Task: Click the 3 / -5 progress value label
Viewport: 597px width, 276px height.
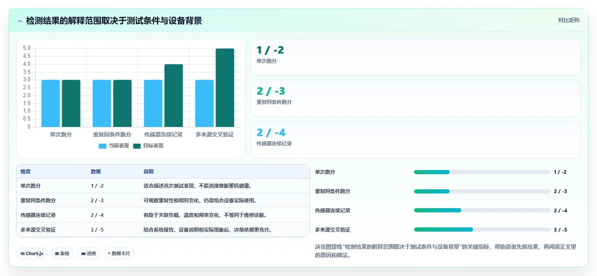Action: (x=560, y=230)
